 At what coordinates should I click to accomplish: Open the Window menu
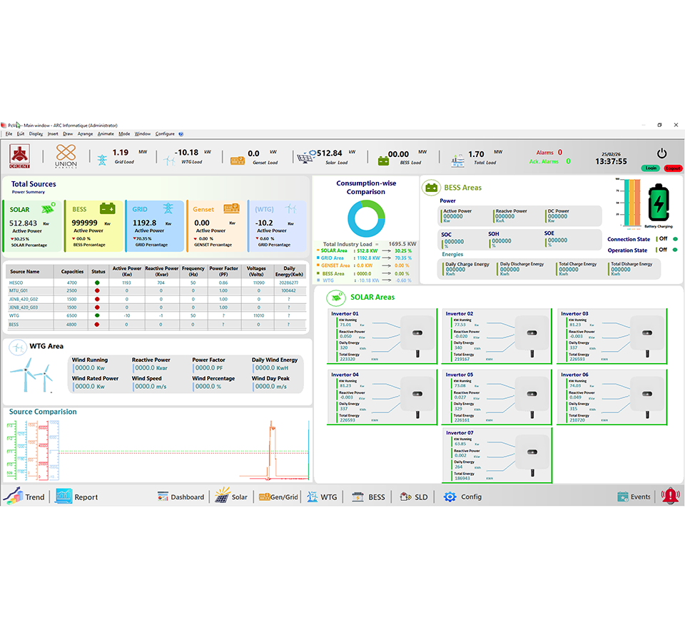click(142, 133)
